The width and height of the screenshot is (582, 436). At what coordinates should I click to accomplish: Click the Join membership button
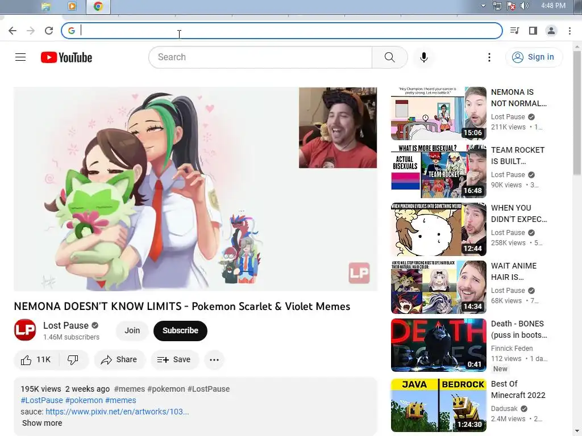(132, 330)
